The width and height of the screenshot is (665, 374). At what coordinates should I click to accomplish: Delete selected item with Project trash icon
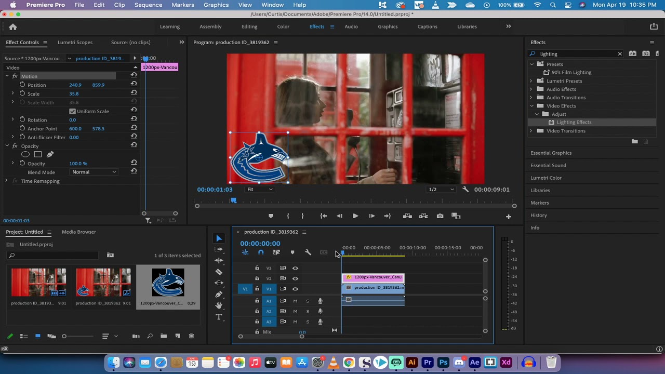click(191, 336)
